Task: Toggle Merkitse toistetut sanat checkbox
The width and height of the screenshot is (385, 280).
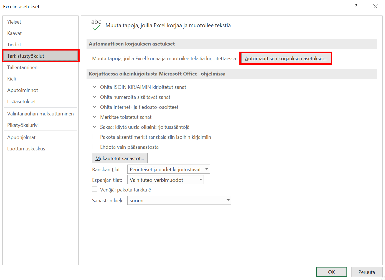Action: pos(95,117)
